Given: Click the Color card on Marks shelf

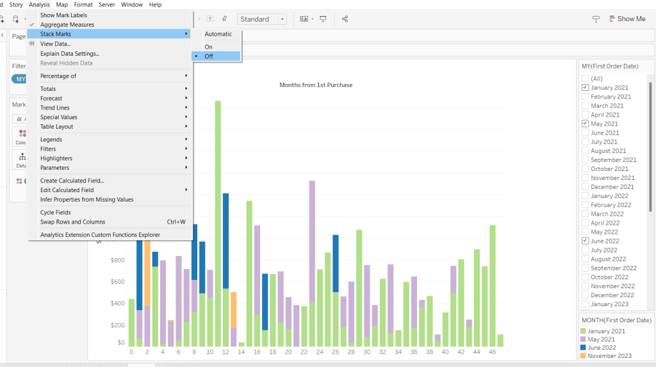Looking at the screenshot, I should [22, 136].
